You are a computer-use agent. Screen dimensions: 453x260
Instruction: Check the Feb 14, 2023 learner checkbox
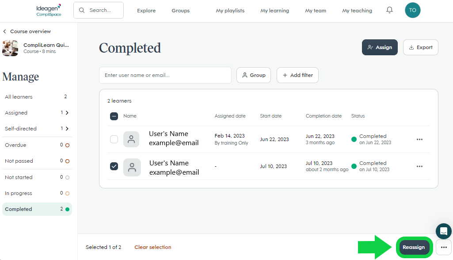pos(114,139)
